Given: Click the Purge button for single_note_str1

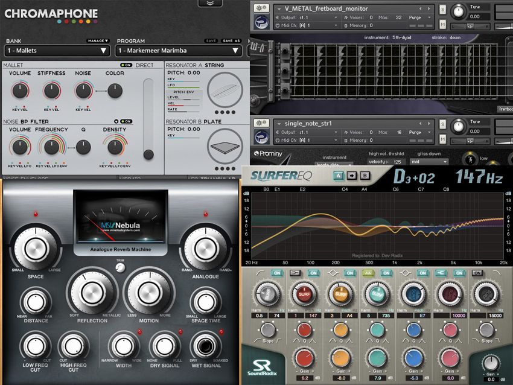Looking at the screenshot, I should [x=415, y=132].
